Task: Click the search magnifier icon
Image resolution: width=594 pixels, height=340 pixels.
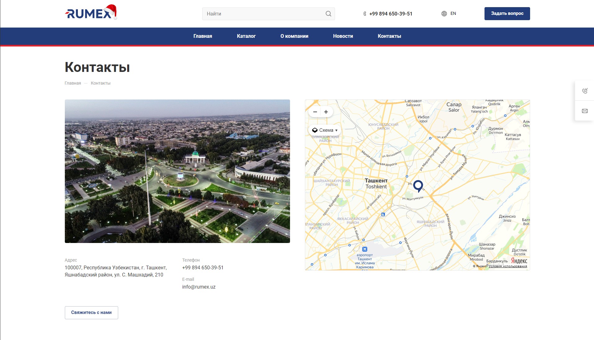Action: 328,14
